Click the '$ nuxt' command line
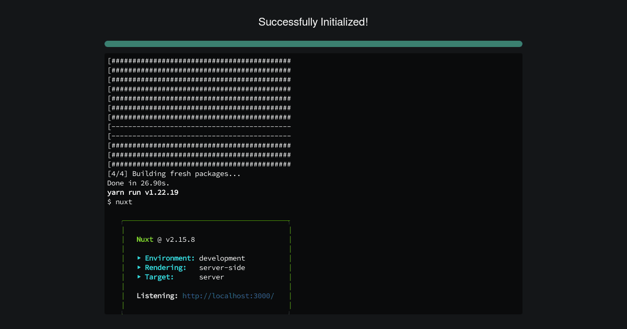 (x=120, y=202)
